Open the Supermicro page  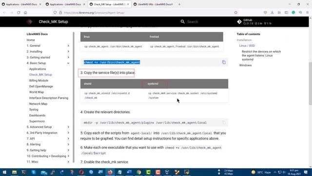tap(37, 121)
